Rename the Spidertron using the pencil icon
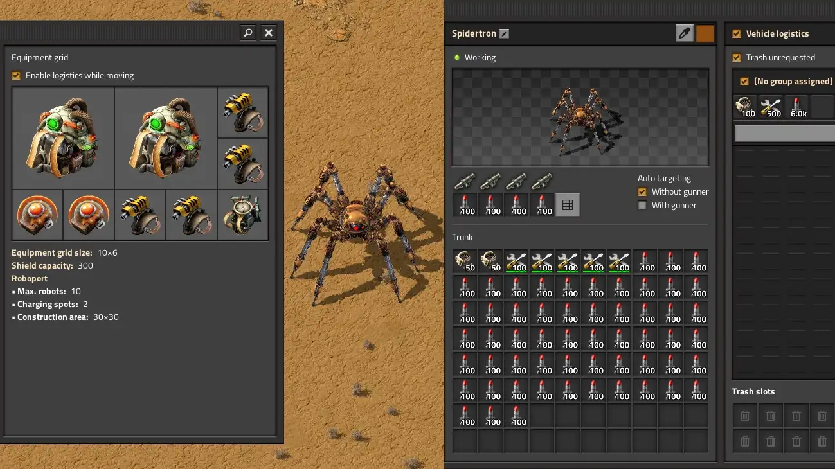This screenshot has height=469, width=835. click(x=503, y=33)
